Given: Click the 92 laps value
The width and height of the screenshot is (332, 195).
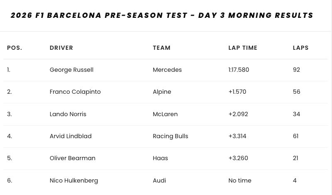Looking at the screenshot, I should coord(296,70).
